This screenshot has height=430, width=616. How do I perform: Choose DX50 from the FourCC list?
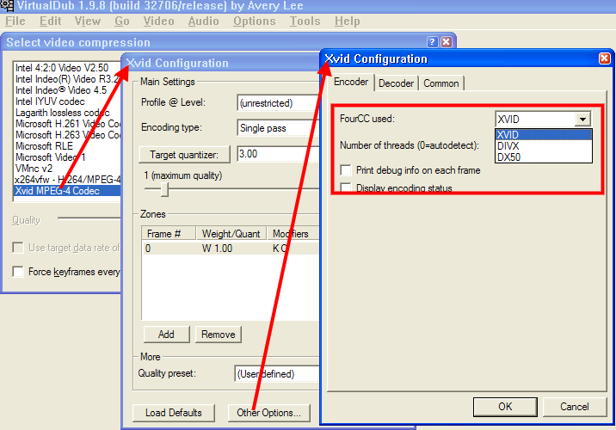(544, 157)
